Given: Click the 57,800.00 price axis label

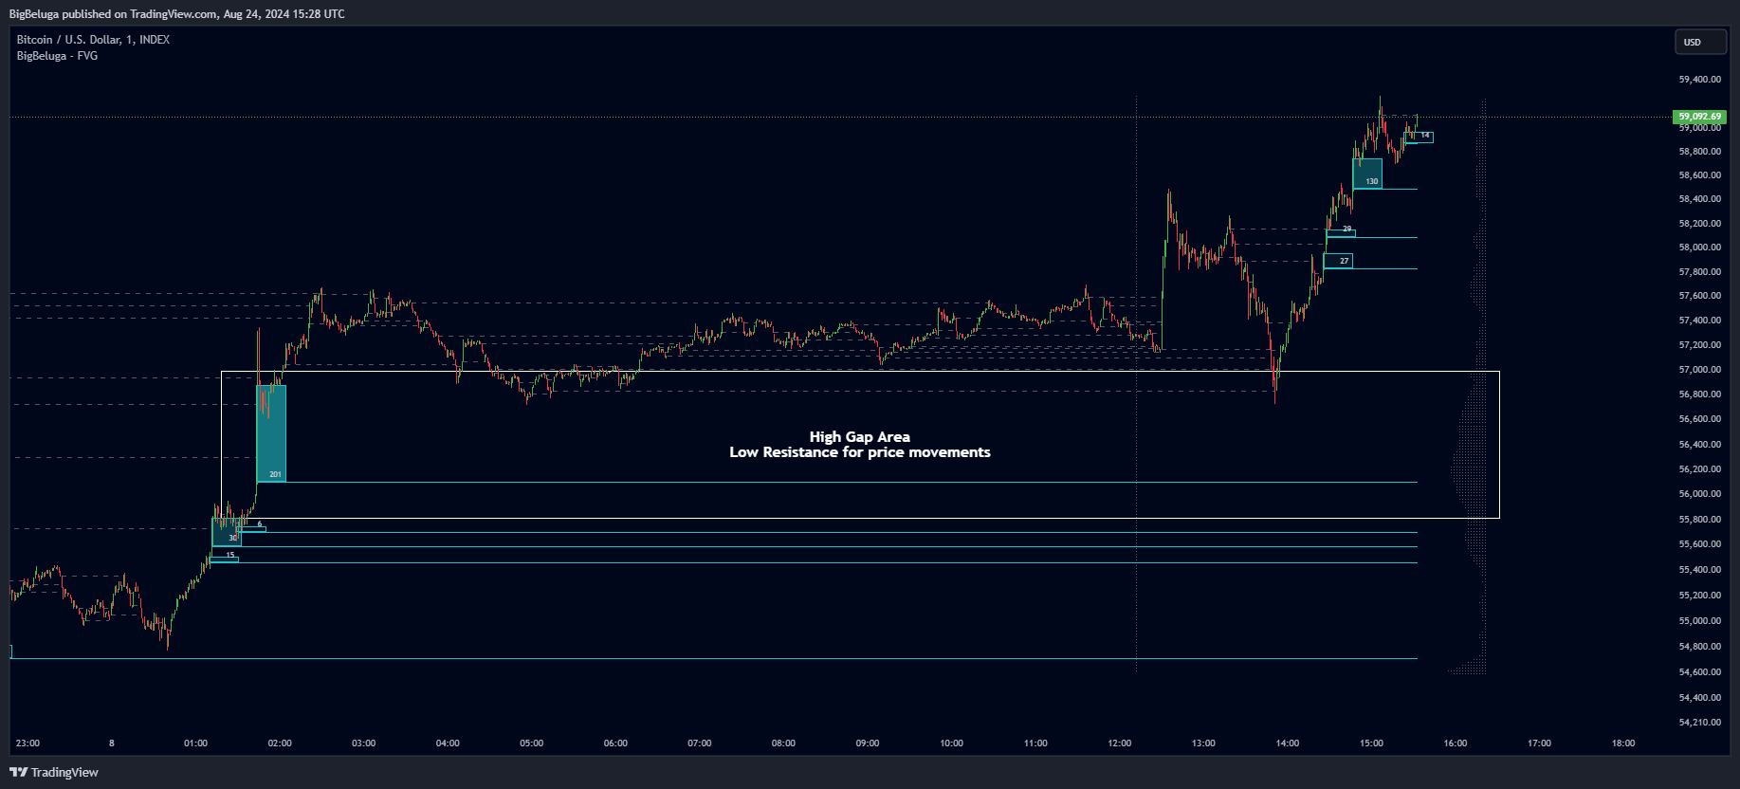Looking at the screenshot, I should 1700,272.
